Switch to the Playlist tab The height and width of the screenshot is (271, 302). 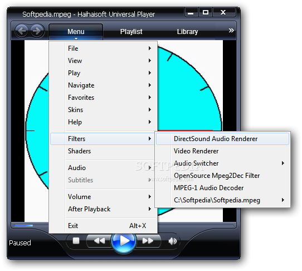tap(131, 32)
